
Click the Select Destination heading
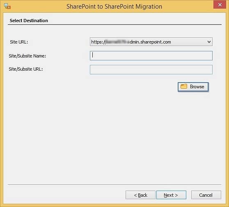coord(29,21)
